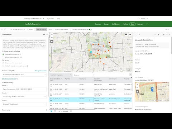The image size is (172, 129).
Task: Click the report Name input field
Action: [x=24, y=89]
